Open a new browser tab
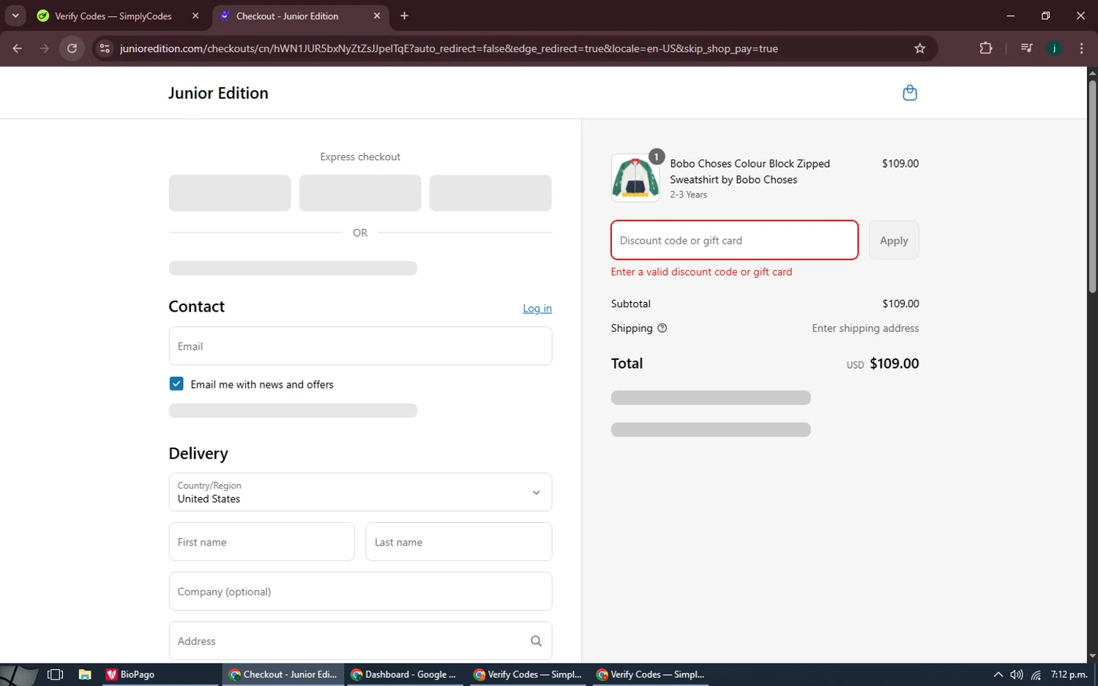 (404, 15)
